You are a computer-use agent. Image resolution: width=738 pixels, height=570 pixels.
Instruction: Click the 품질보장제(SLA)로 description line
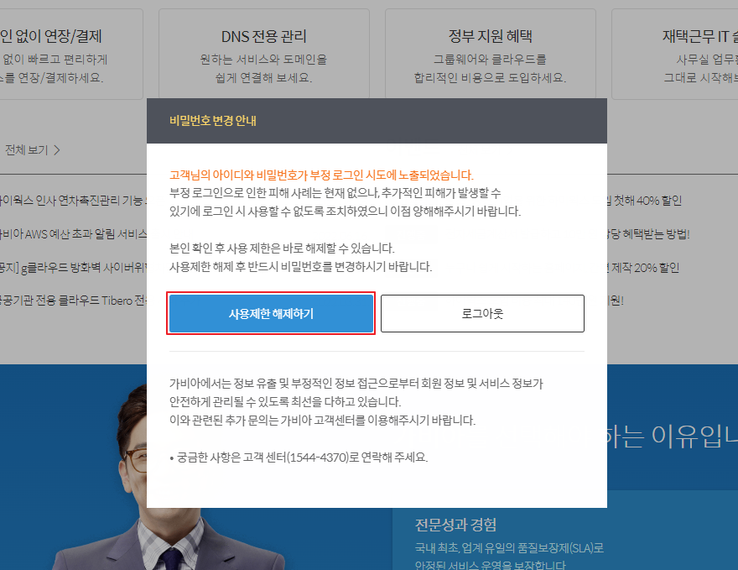point(509,548)
